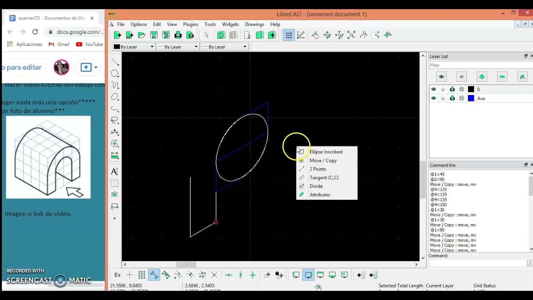
Task: Click the Insert Image camera icon
Action: point(115,195)
